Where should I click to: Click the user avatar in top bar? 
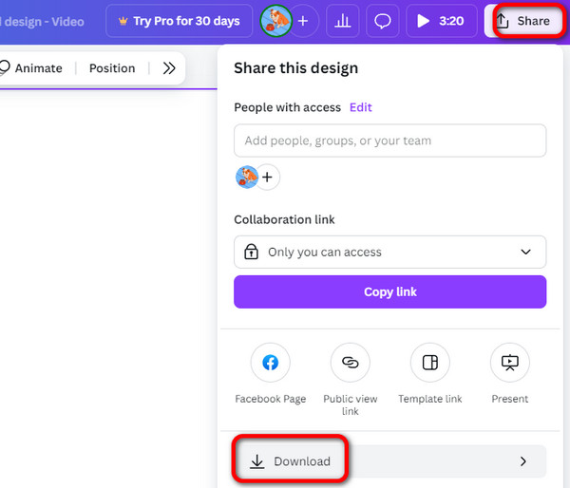275,21
